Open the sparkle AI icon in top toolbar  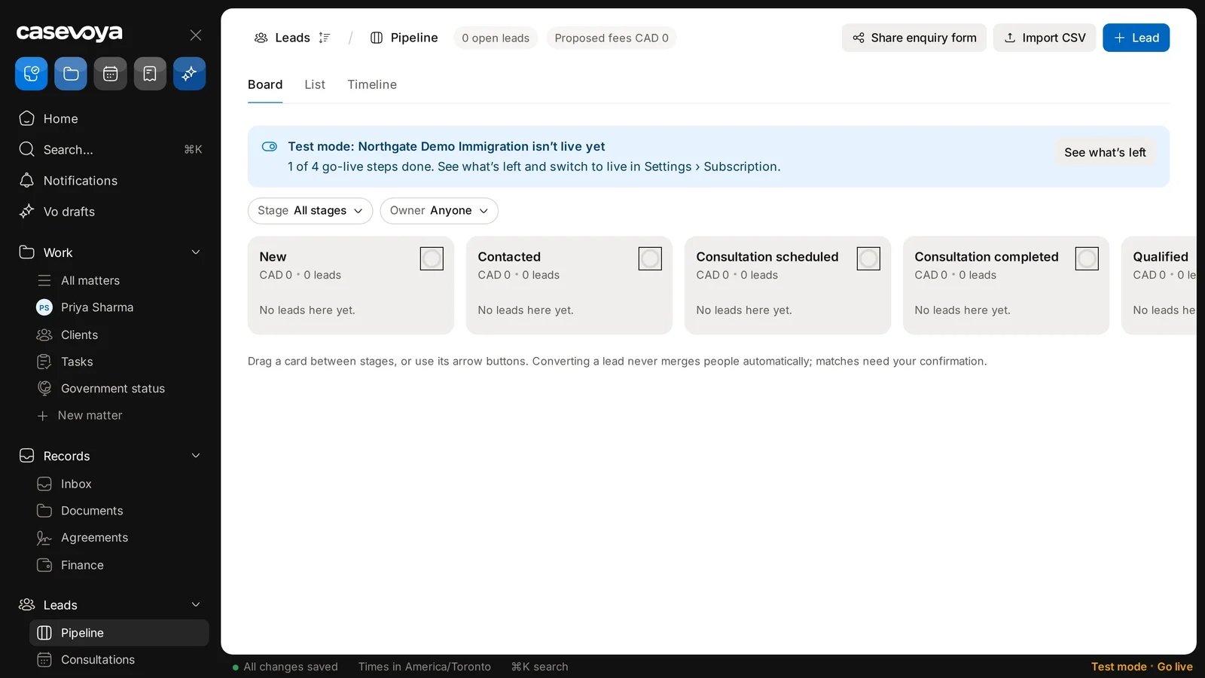point(190,74)
